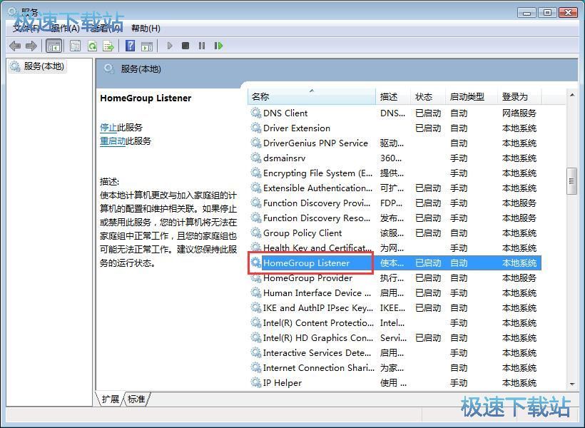This screenshot has width=585, height=428.
Task: Click gear icon beside Human Interface Device
Action: click(255, 292)
